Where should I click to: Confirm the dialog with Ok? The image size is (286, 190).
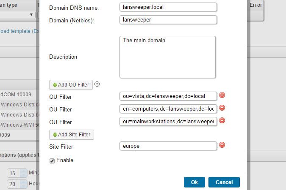click(194, 182)
